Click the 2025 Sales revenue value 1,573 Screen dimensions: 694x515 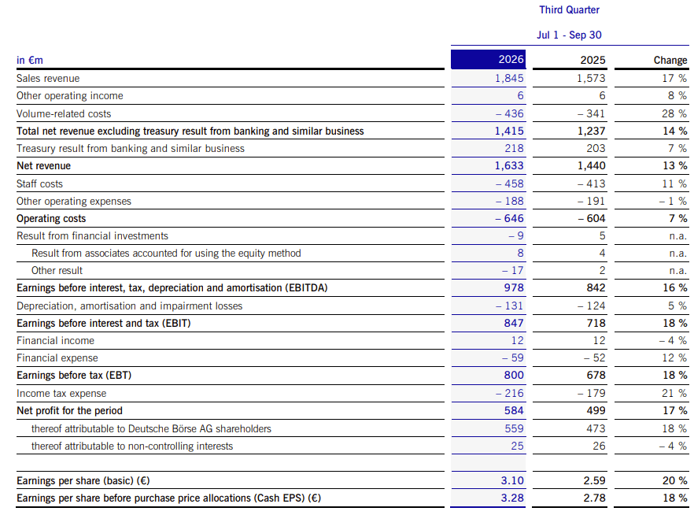(x=591, y=79)
